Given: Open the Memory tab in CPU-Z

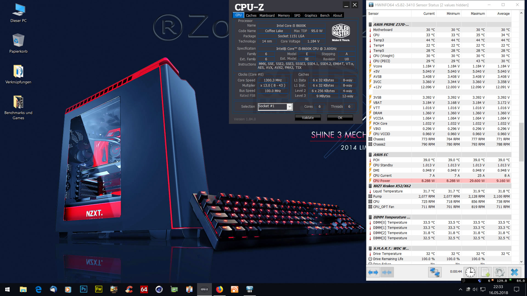Looking at the screenshot, I should tap(284, 16).
